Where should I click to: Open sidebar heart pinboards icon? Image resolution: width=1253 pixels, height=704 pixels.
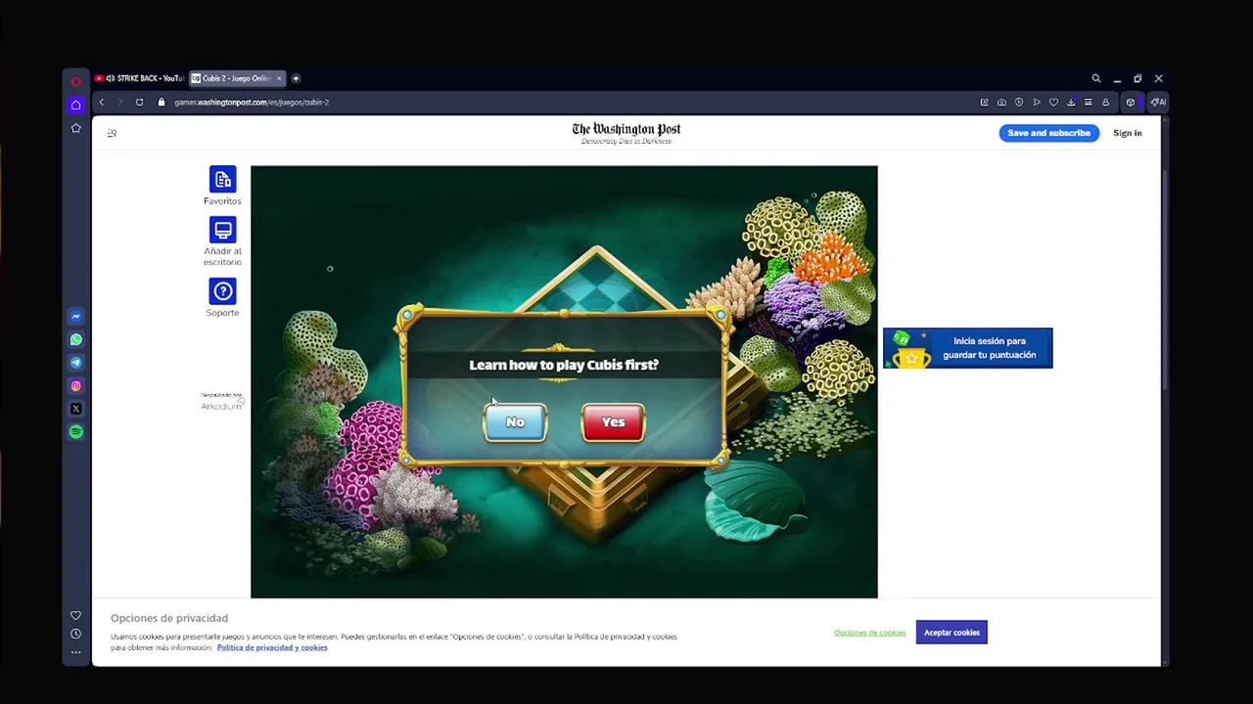pos(75,615)
